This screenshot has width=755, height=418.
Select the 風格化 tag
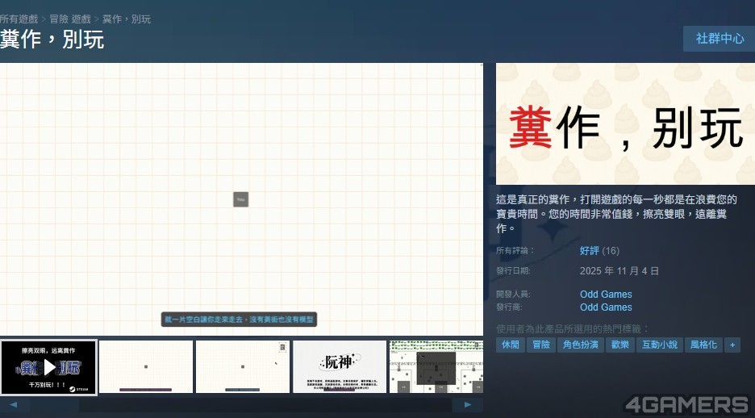coord(703,345)
